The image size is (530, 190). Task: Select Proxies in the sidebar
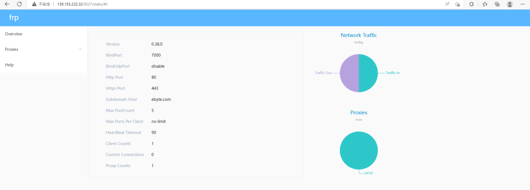[12, 49]
